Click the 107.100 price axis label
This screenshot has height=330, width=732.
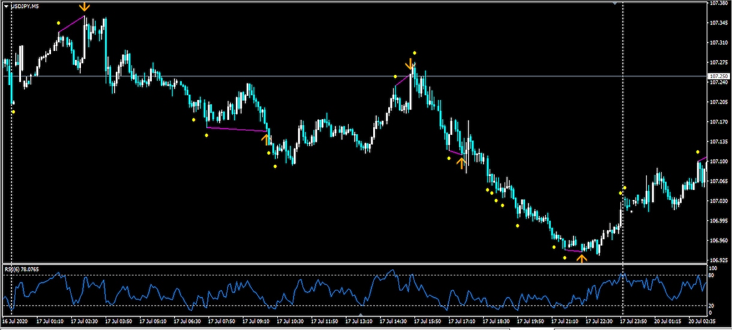click(718, 161)
